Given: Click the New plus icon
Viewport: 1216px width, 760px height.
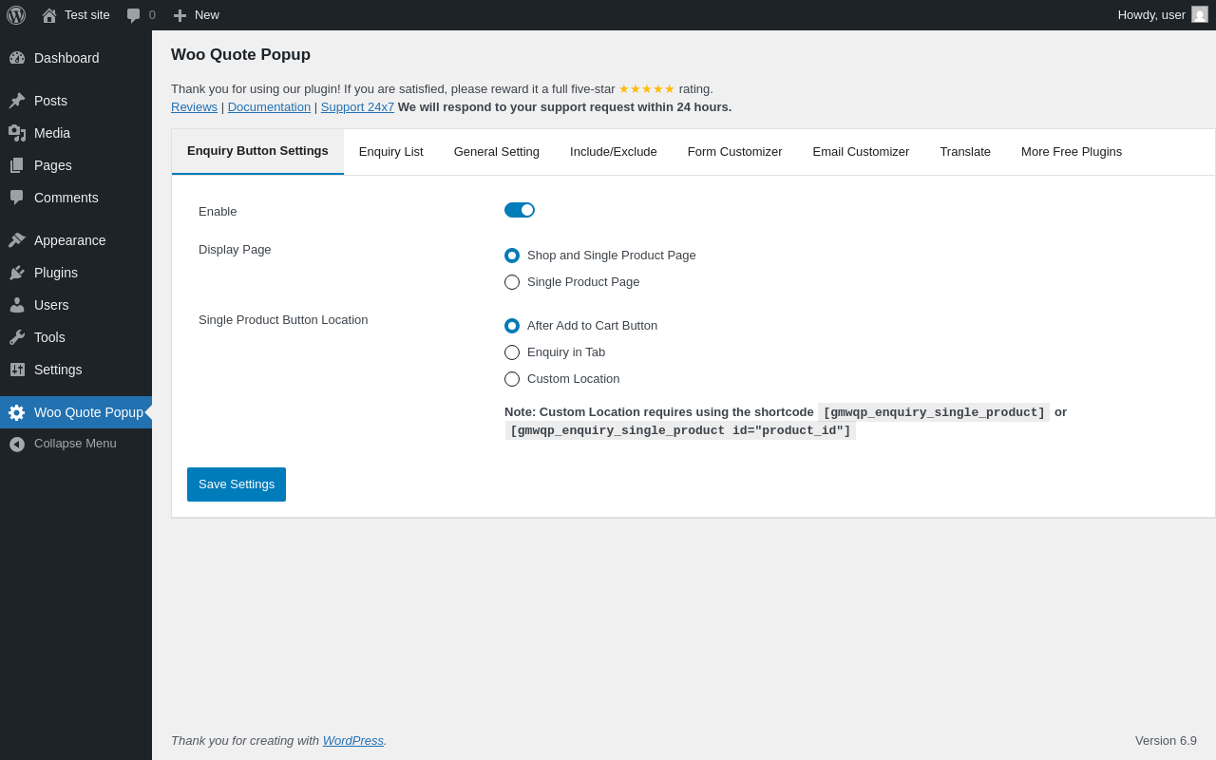Looking at the screenshot, I should [x=180, y=15].
